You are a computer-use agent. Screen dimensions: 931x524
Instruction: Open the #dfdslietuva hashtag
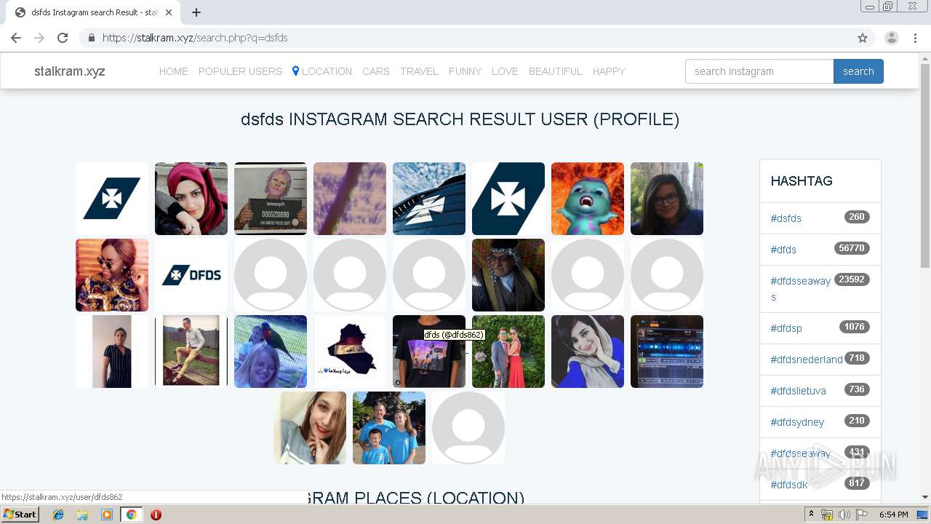(x=798, y=391)
